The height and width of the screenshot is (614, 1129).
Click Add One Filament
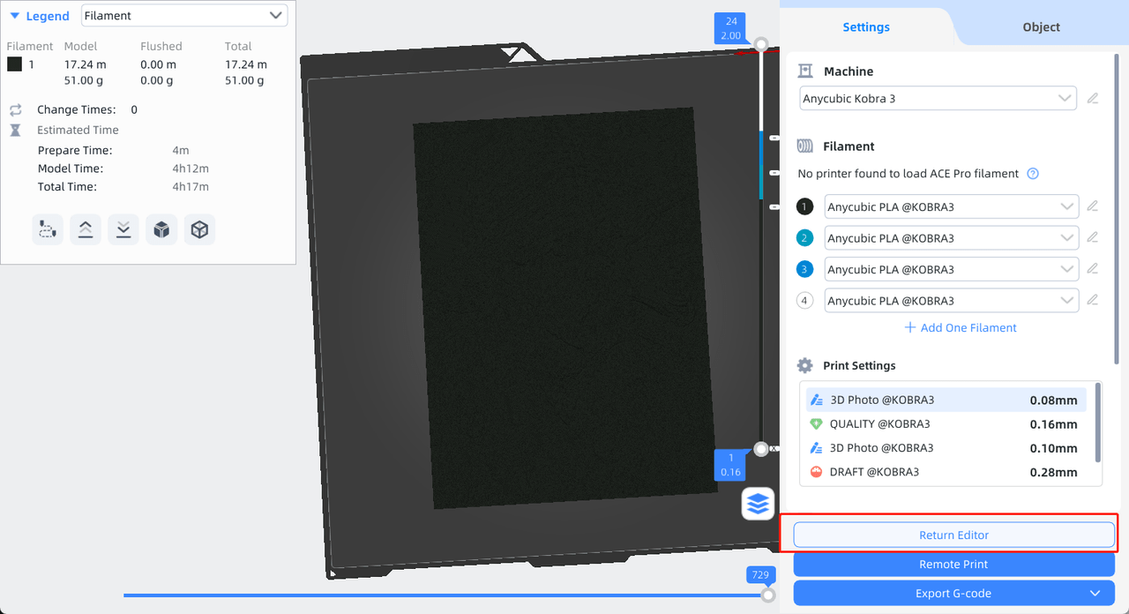point(961,327)
